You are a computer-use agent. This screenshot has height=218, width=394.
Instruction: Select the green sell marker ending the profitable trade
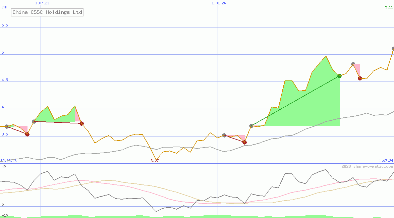339,76
